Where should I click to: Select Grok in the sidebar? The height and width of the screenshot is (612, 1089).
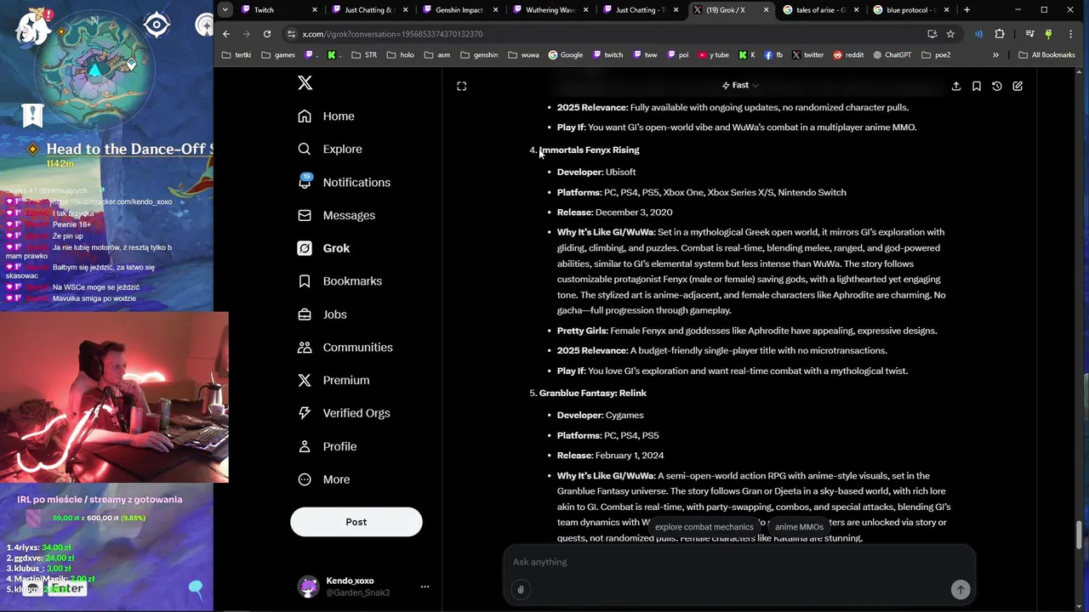coord(323,248)
